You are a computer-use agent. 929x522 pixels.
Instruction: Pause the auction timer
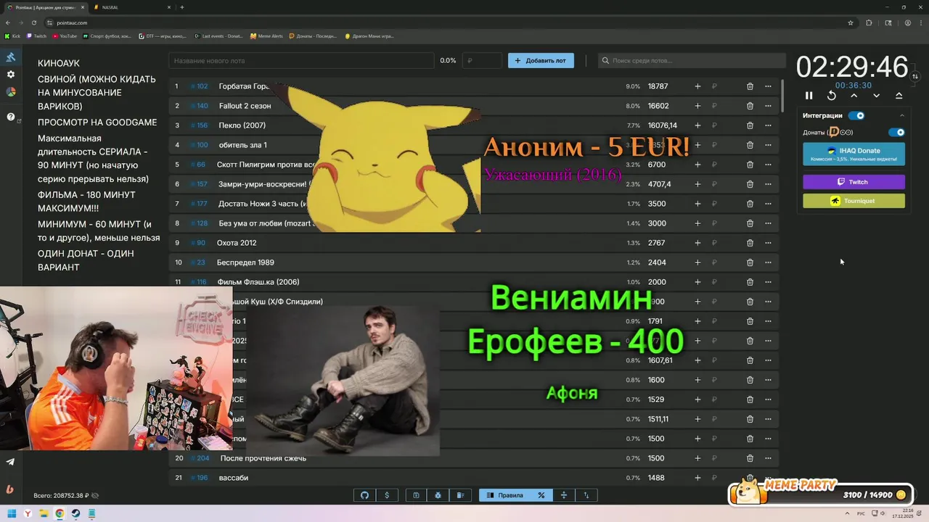coord(809,96)
